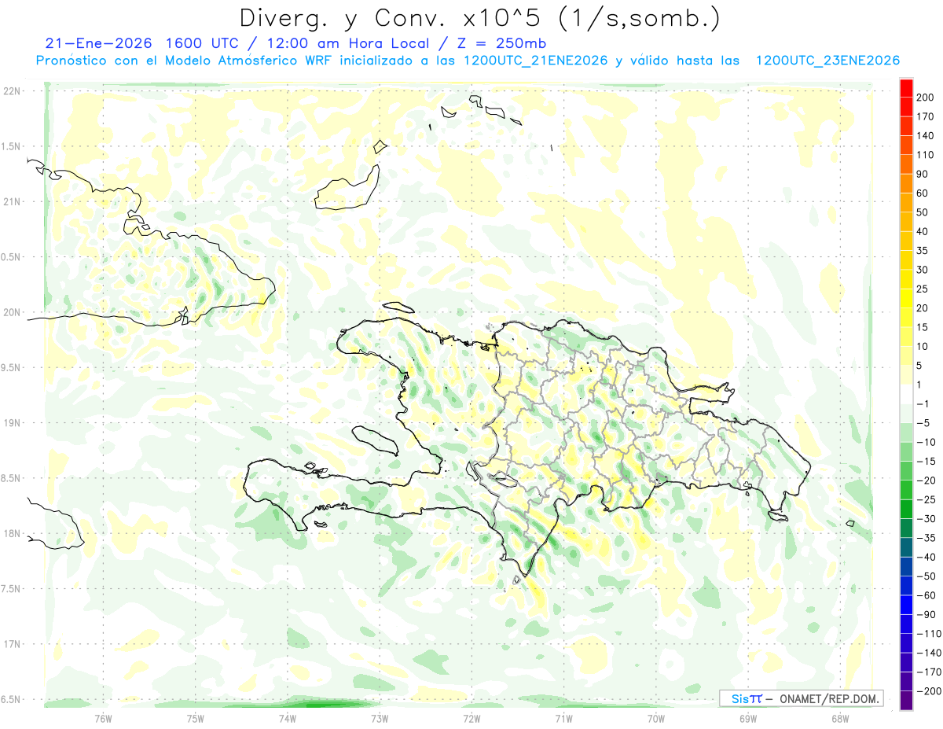Click the '20N' latitude label
The height and width of the screenshot is (729, 943).
(x=11, y=313)
